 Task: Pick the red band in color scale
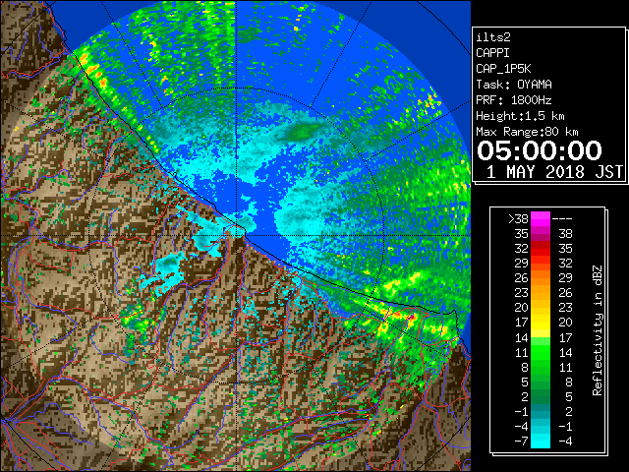tap(541, 248)
